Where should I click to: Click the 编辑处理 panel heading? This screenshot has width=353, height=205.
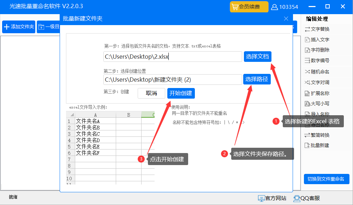(317, 19)
